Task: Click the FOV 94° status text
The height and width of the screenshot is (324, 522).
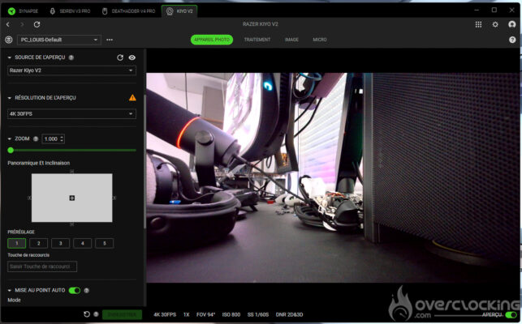Action: [205, 315]
